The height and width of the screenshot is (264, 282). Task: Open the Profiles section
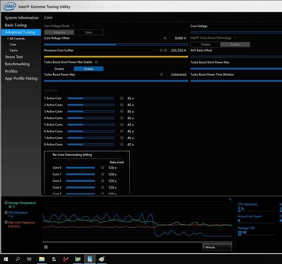tap(11, 71)
